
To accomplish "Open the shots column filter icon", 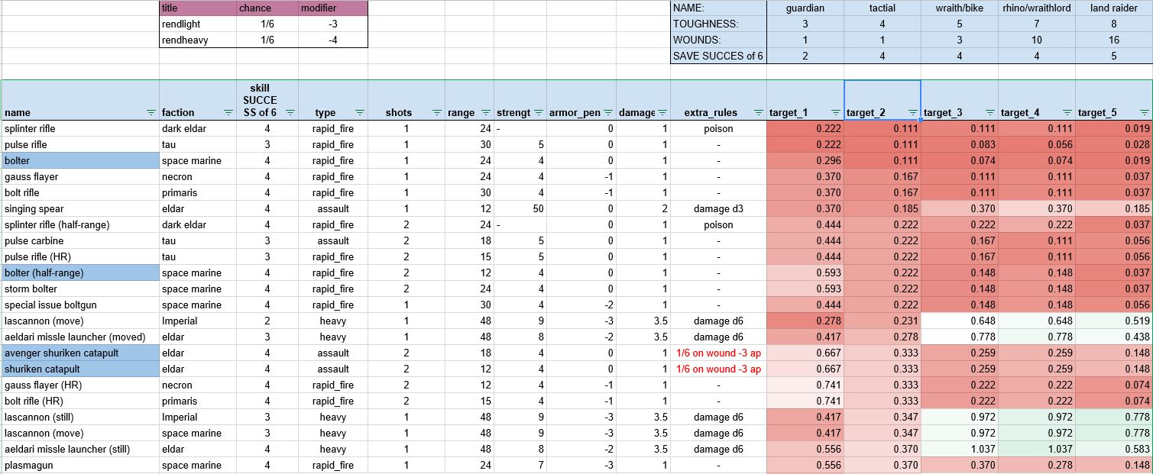I will (436, 113).
